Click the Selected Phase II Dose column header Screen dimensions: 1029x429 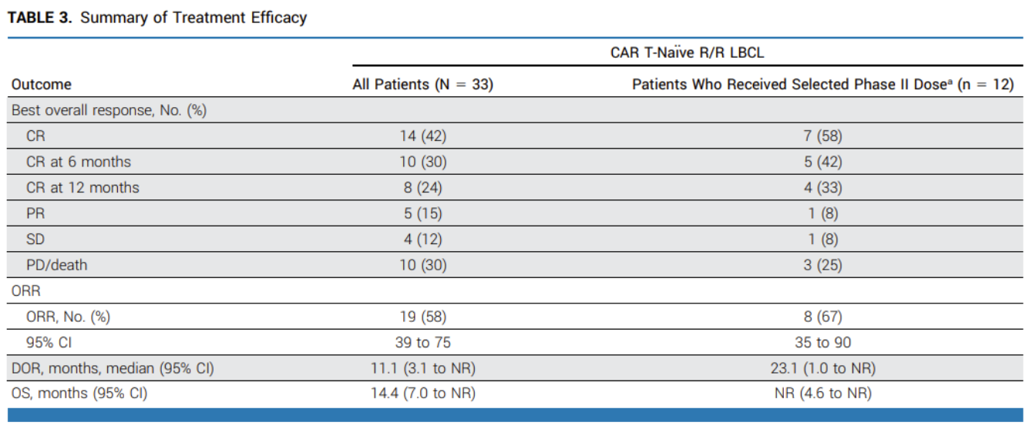click(822, 85)
